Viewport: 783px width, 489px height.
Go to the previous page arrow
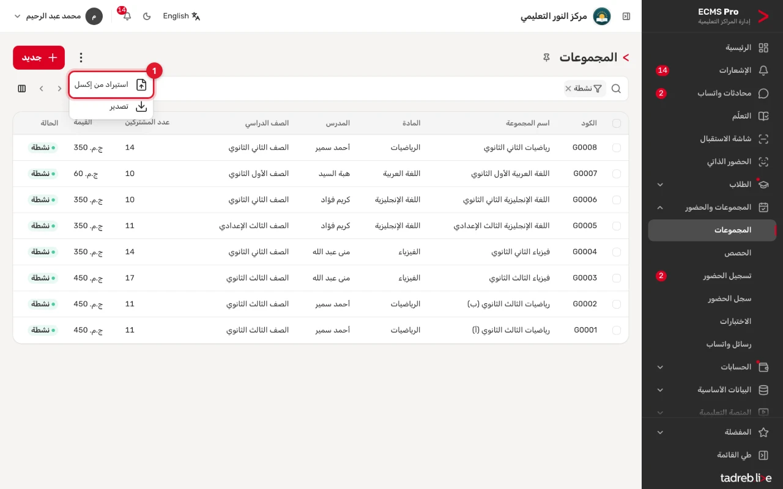[59, 89]
